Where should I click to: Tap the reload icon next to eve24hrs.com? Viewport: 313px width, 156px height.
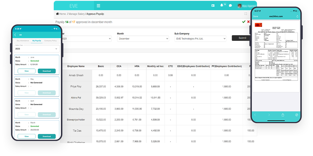point(297,16)
